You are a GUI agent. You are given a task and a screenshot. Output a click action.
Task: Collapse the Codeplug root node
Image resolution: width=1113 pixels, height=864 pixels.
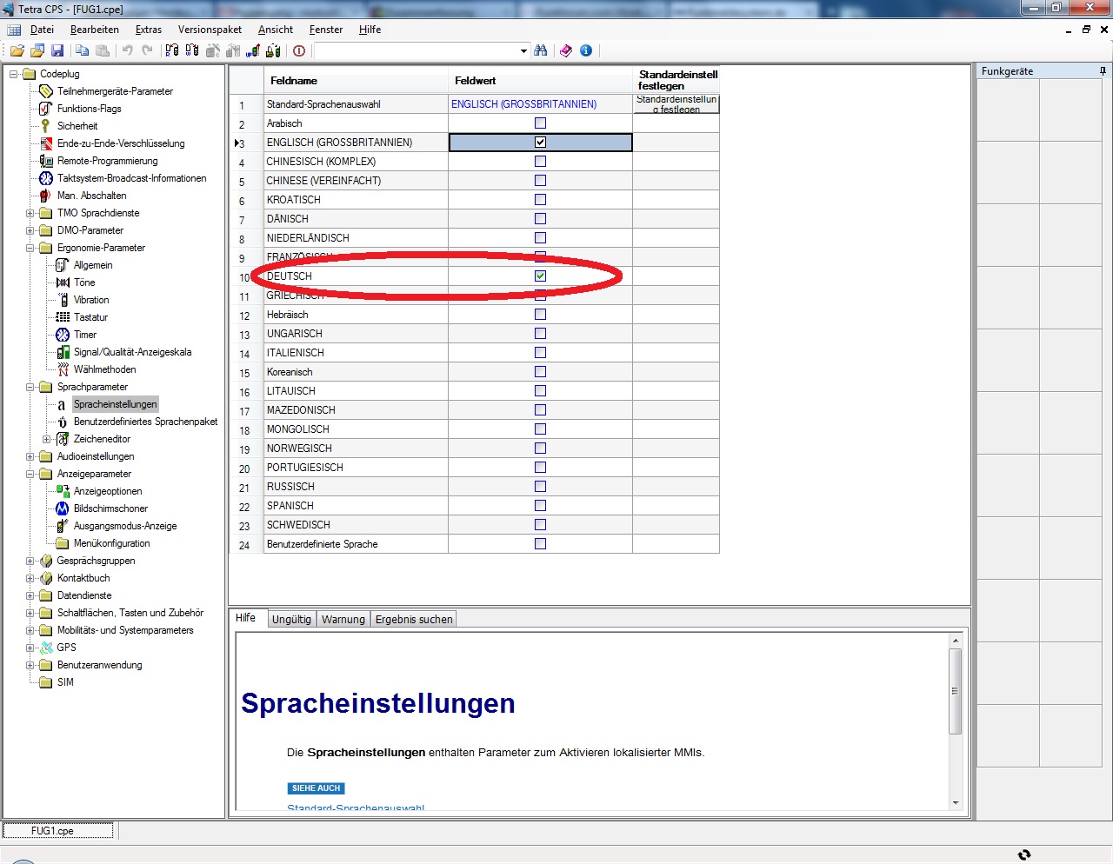pyautogui.click(x=14, y=74)
